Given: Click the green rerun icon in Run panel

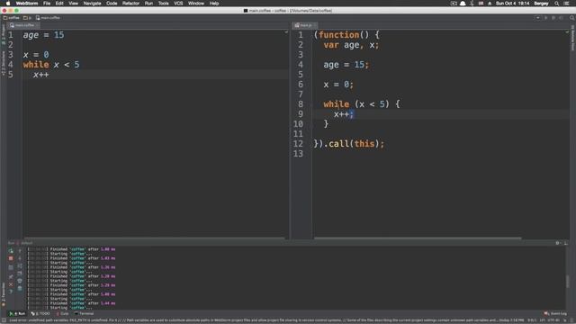Looking at the screenshot, I should (x=11, y=251).
